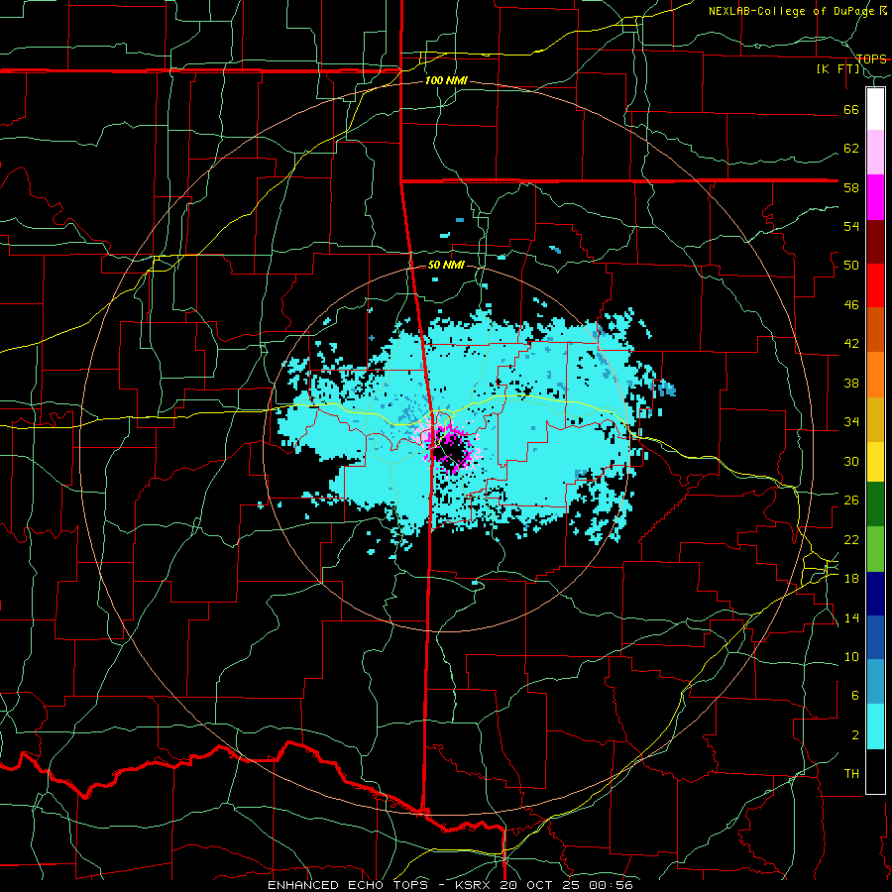Click the white swatch in the tops legend
This screenshot has width=892, height=892.
875,109
